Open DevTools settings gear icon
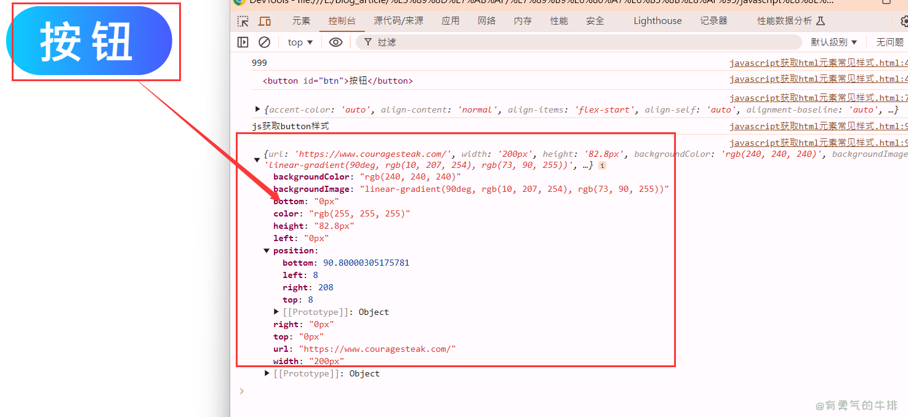This screenshot has width=908, height=417. pos(904,21)
